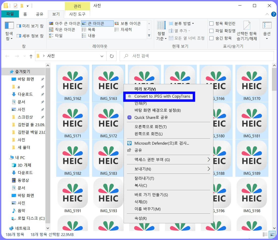Open the 파일 ribbon tab
278x240 pixels.
tap(10, 14)
